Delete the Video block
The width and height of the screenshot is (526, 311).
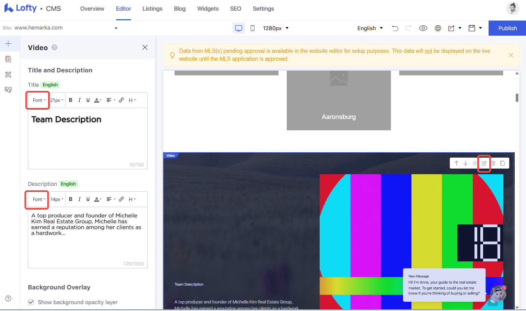493,163
